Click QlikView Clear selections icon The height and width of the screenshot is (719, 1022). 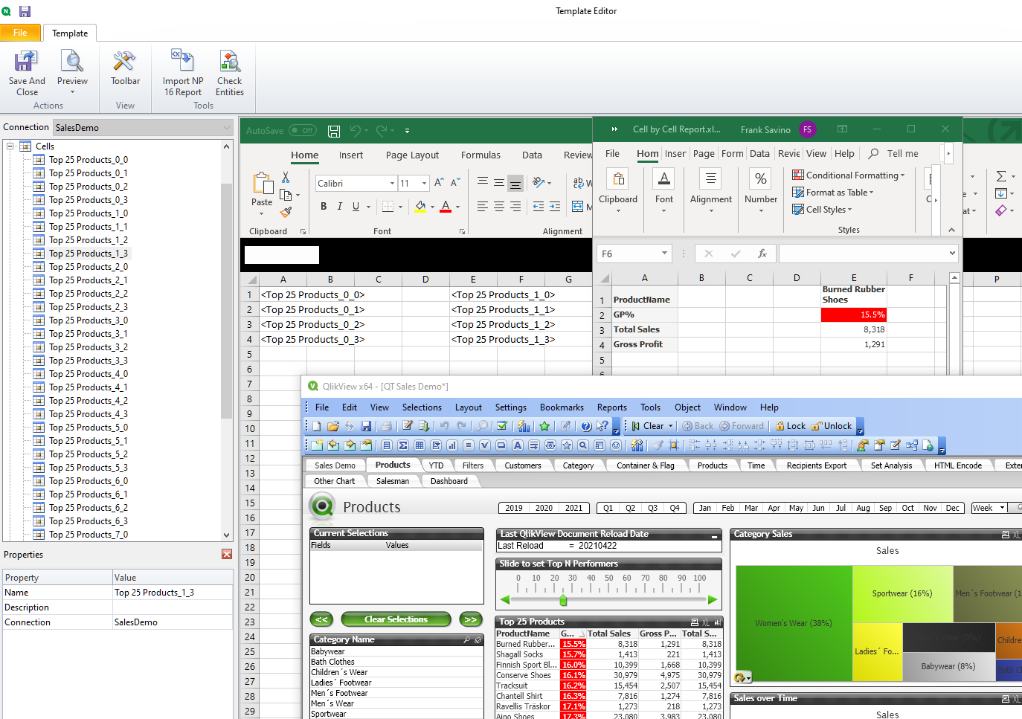(x=647, y=426)
